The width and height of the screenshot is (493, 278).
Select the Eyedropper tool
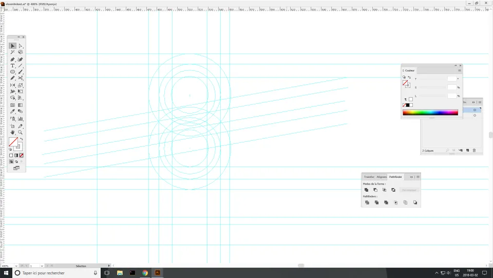(12, 112)
